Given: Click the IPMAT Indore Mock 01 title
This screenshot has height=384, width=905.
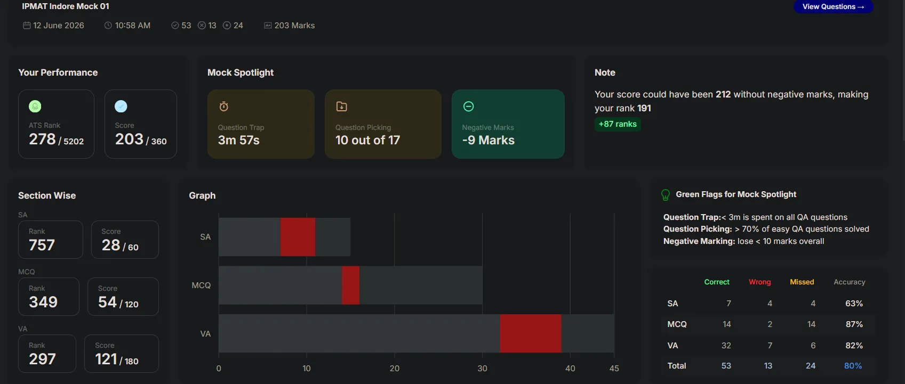Looking at the screenshot, I should point(66,6).
